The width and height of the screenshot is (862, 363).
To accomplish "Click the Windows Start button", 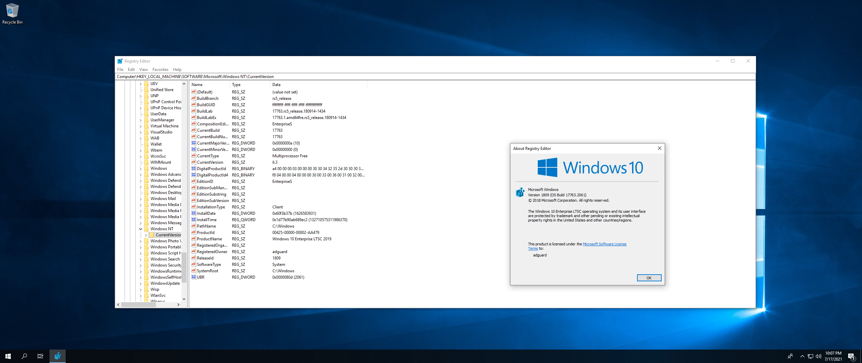I will coord(8,356).
